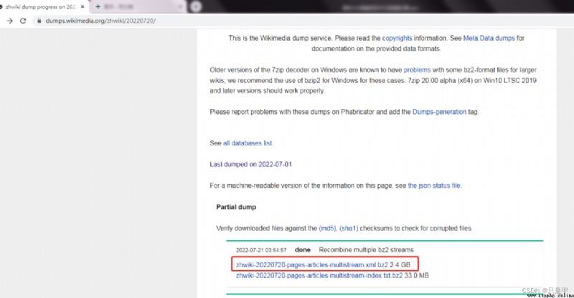Click Last dumped on 2022-07-01 link
Screen dimensions: 574x298
click(x=250, y=164)
